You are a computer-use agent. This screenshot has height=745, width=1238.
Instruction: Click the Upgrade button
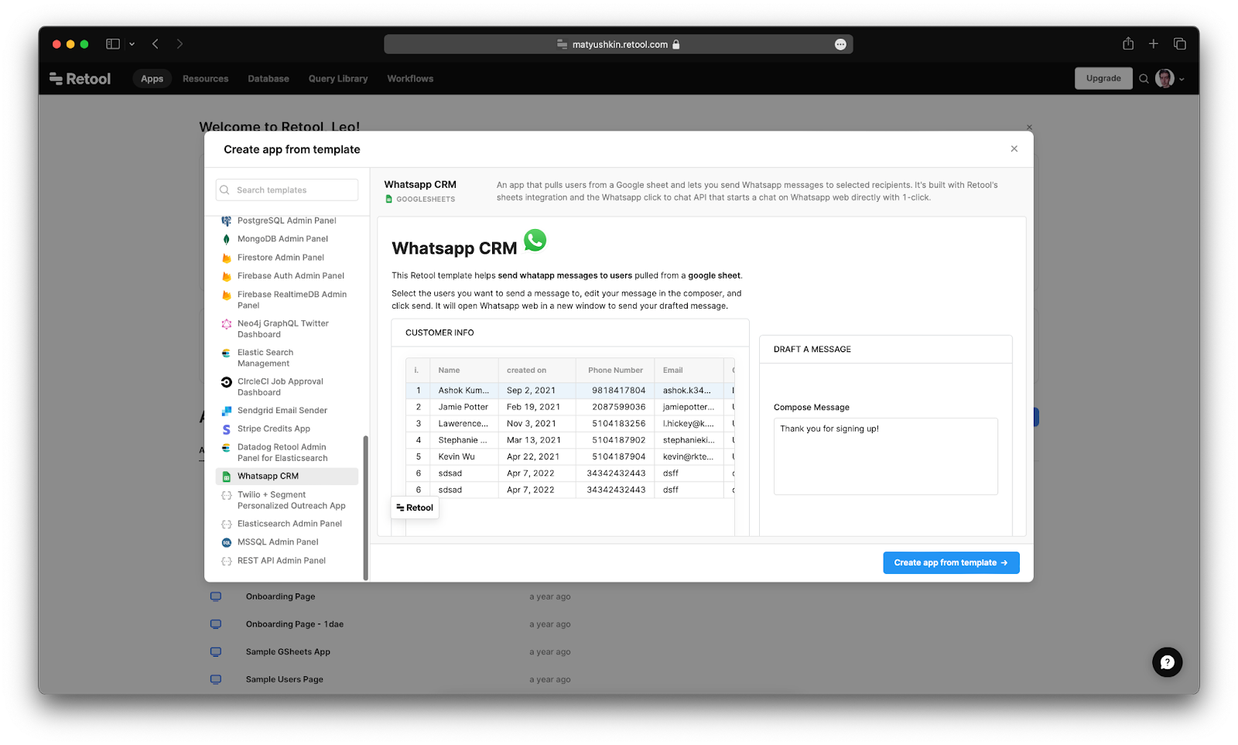click(1103, 78)
